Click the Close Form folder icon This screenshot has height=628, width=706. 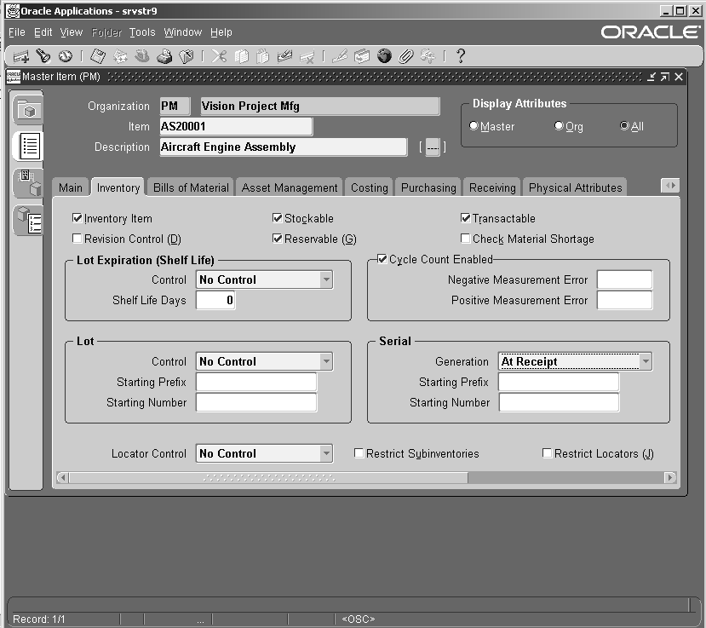click(x=187, y=56)
